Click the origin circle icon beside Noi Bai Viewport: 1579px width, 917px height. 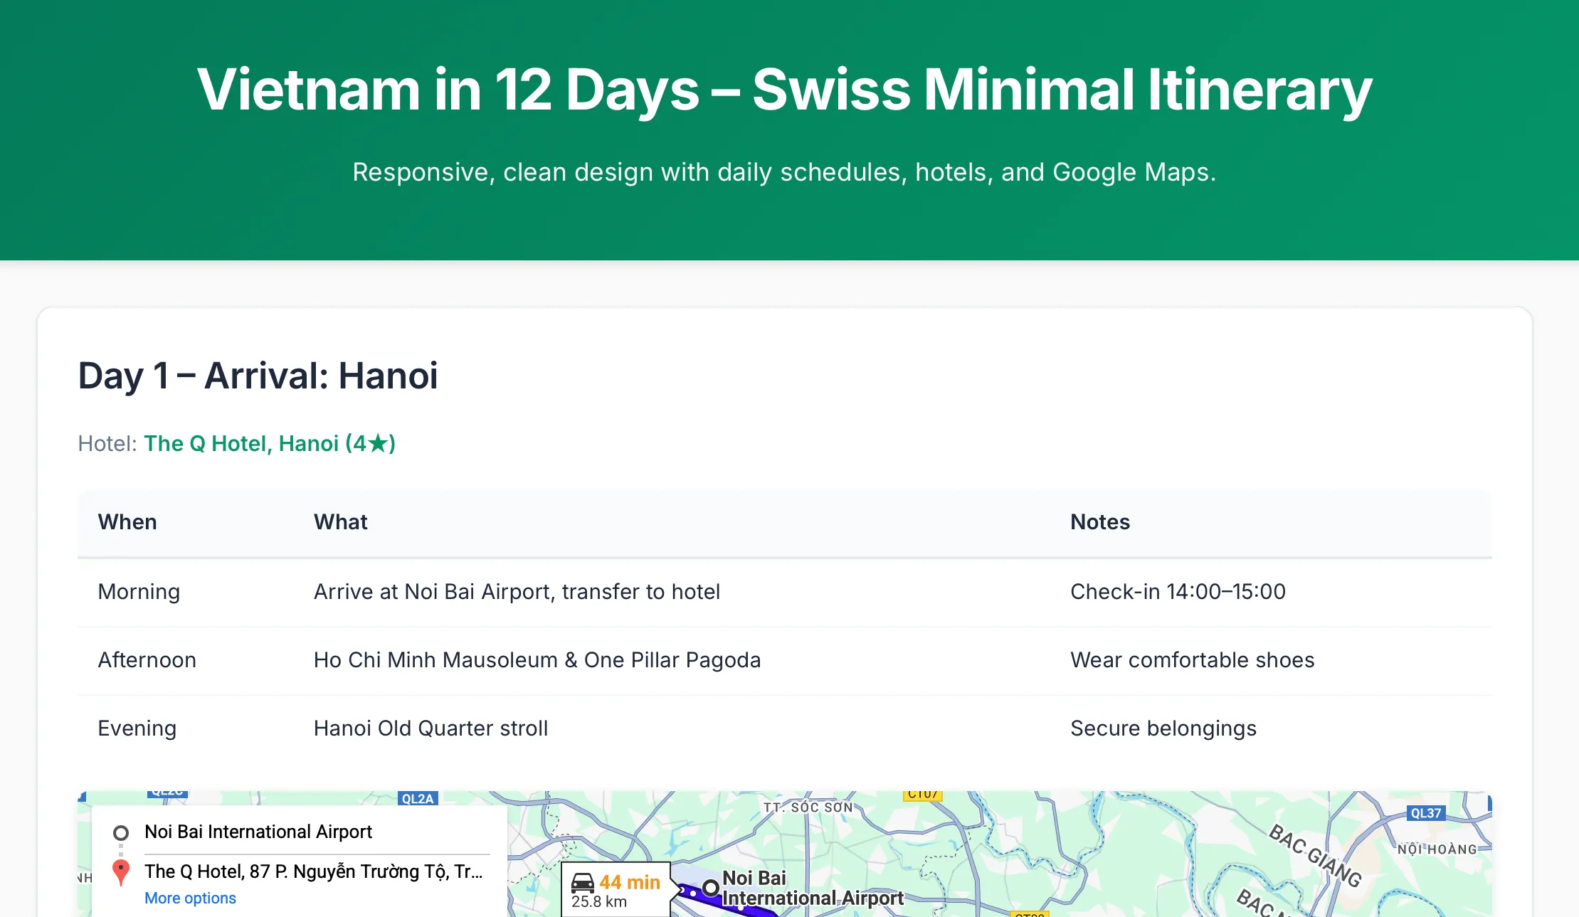pos(121,832)
